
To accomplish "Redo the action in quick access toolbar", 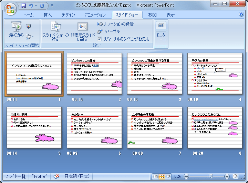I will (x=42, y=6).
